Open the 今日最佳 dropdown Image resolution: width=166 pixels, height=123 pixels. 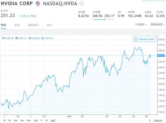pyautogui.click(x=141, y=25)
